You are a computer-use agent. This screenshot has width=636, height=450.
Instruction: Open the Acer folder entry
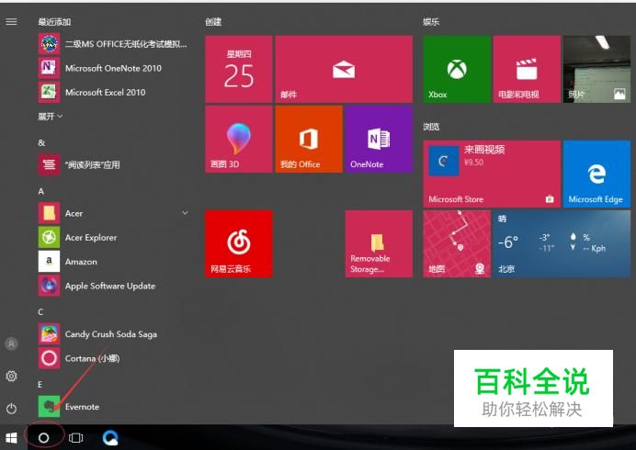point(114,213)
